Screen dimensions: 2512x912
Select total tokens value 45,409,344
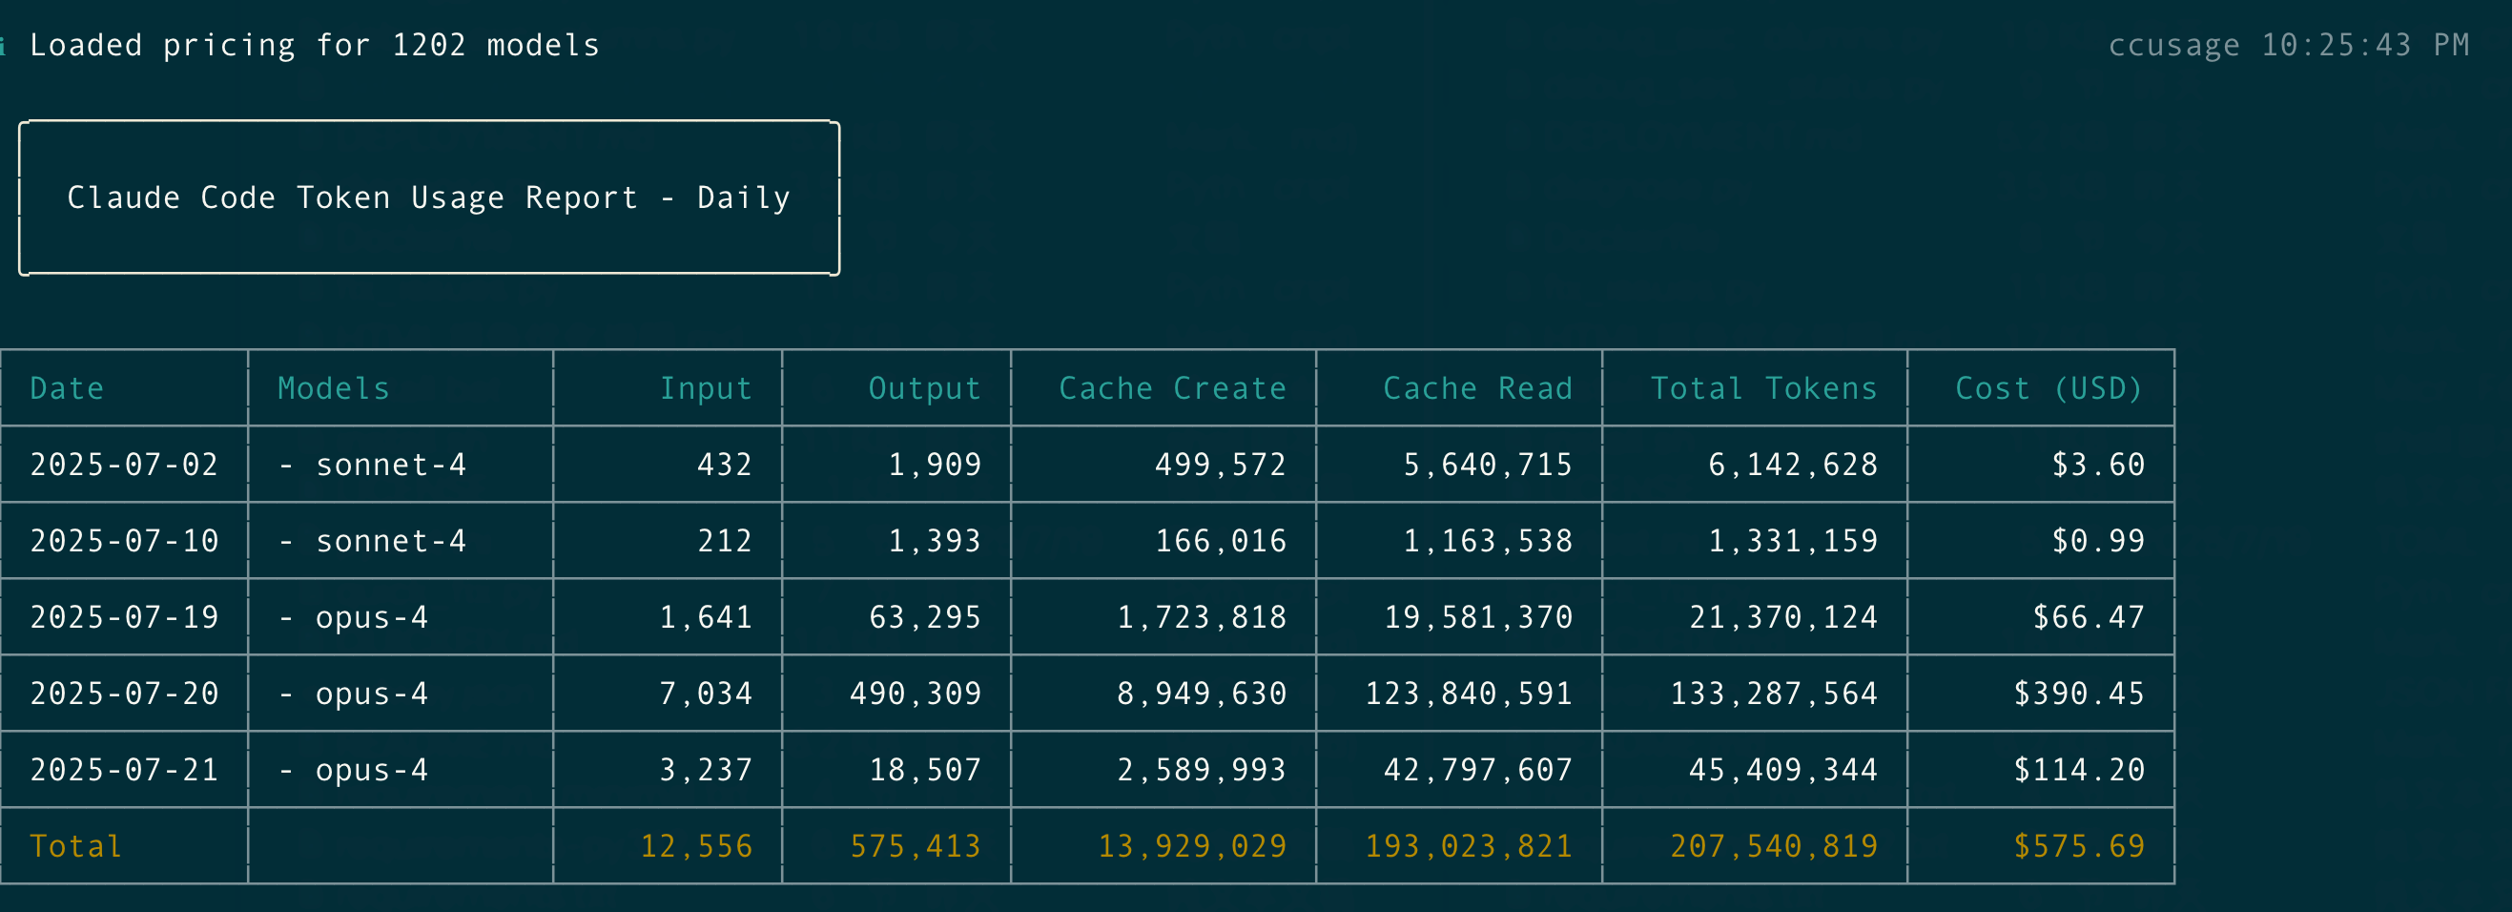pos(1782,770)
